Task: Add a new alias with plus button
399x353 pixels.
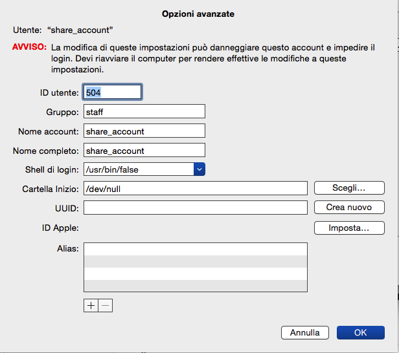Action: 91,306
